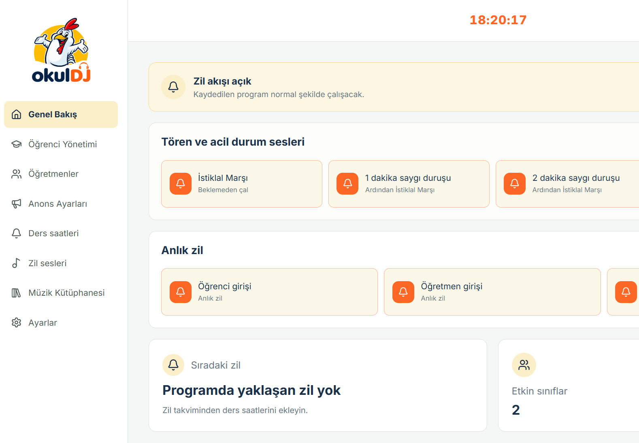
Task: Click the Etkin sınıflar count 2
Action: point(516,410)
